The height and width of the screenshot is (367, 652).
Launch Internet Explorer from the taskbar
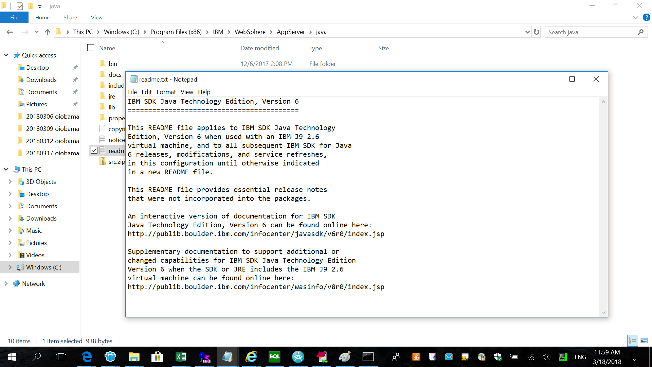point(251,357)
